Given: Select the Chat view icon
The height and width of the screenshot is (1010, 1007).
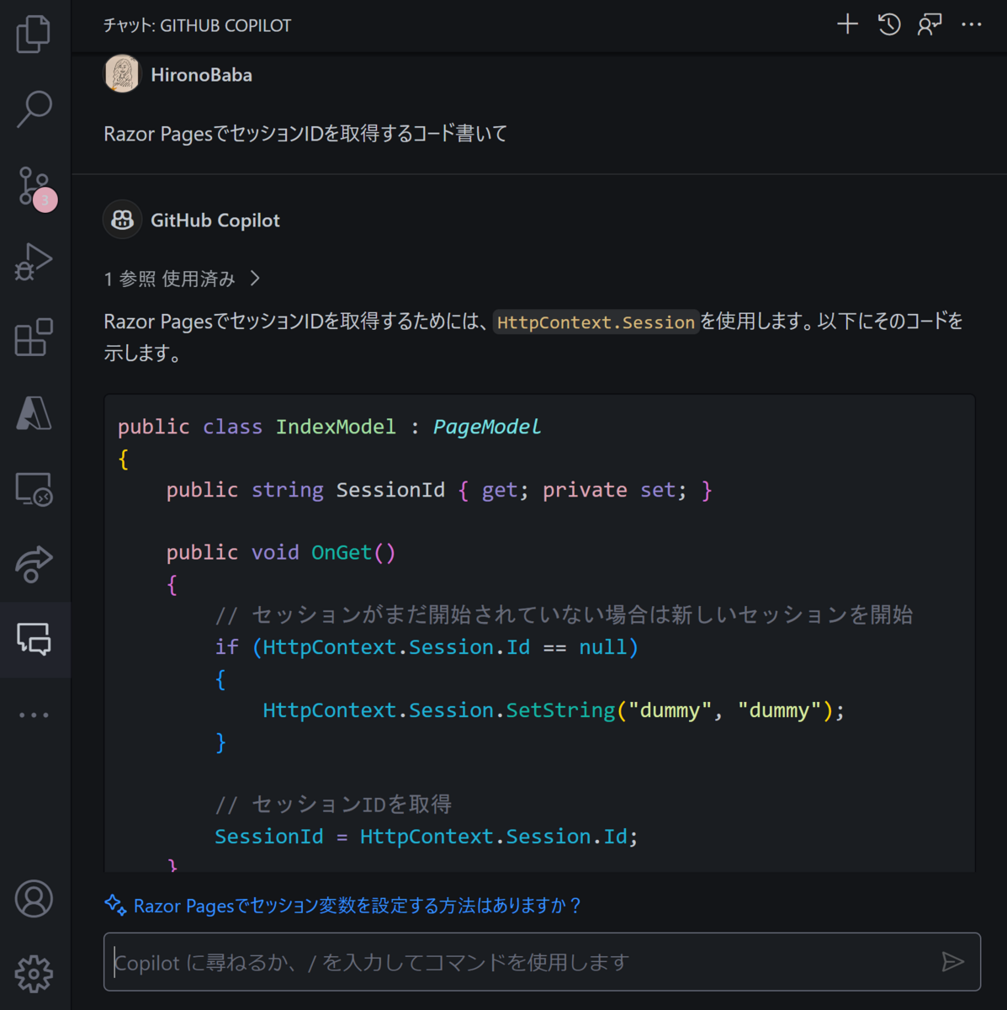Looking at the screenshot, I should tap(34, 640).
